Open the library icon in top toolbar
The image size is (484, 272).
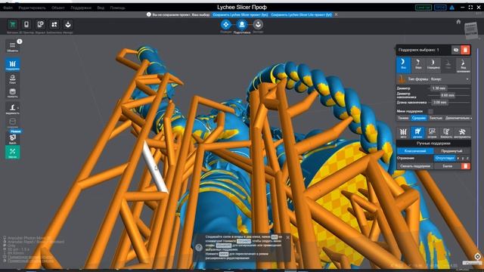pyautogui.click(x=54, y=24)
